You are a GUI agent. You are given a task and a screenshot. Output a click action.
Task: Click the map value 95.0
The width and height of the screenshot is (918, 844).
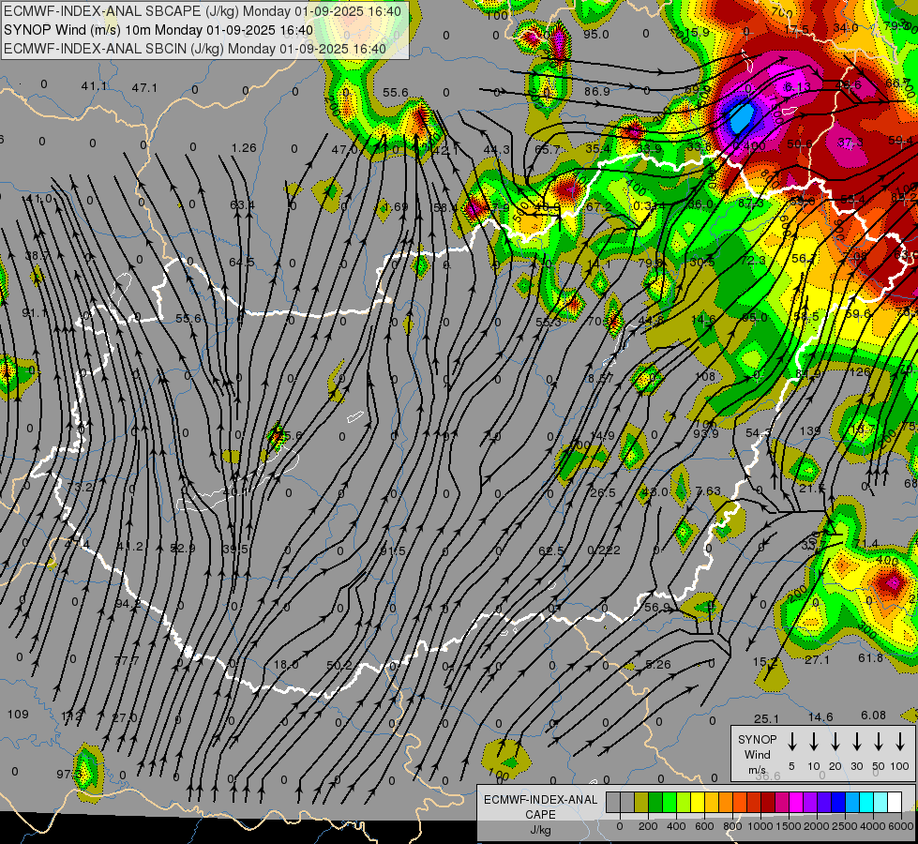point(596,34)
